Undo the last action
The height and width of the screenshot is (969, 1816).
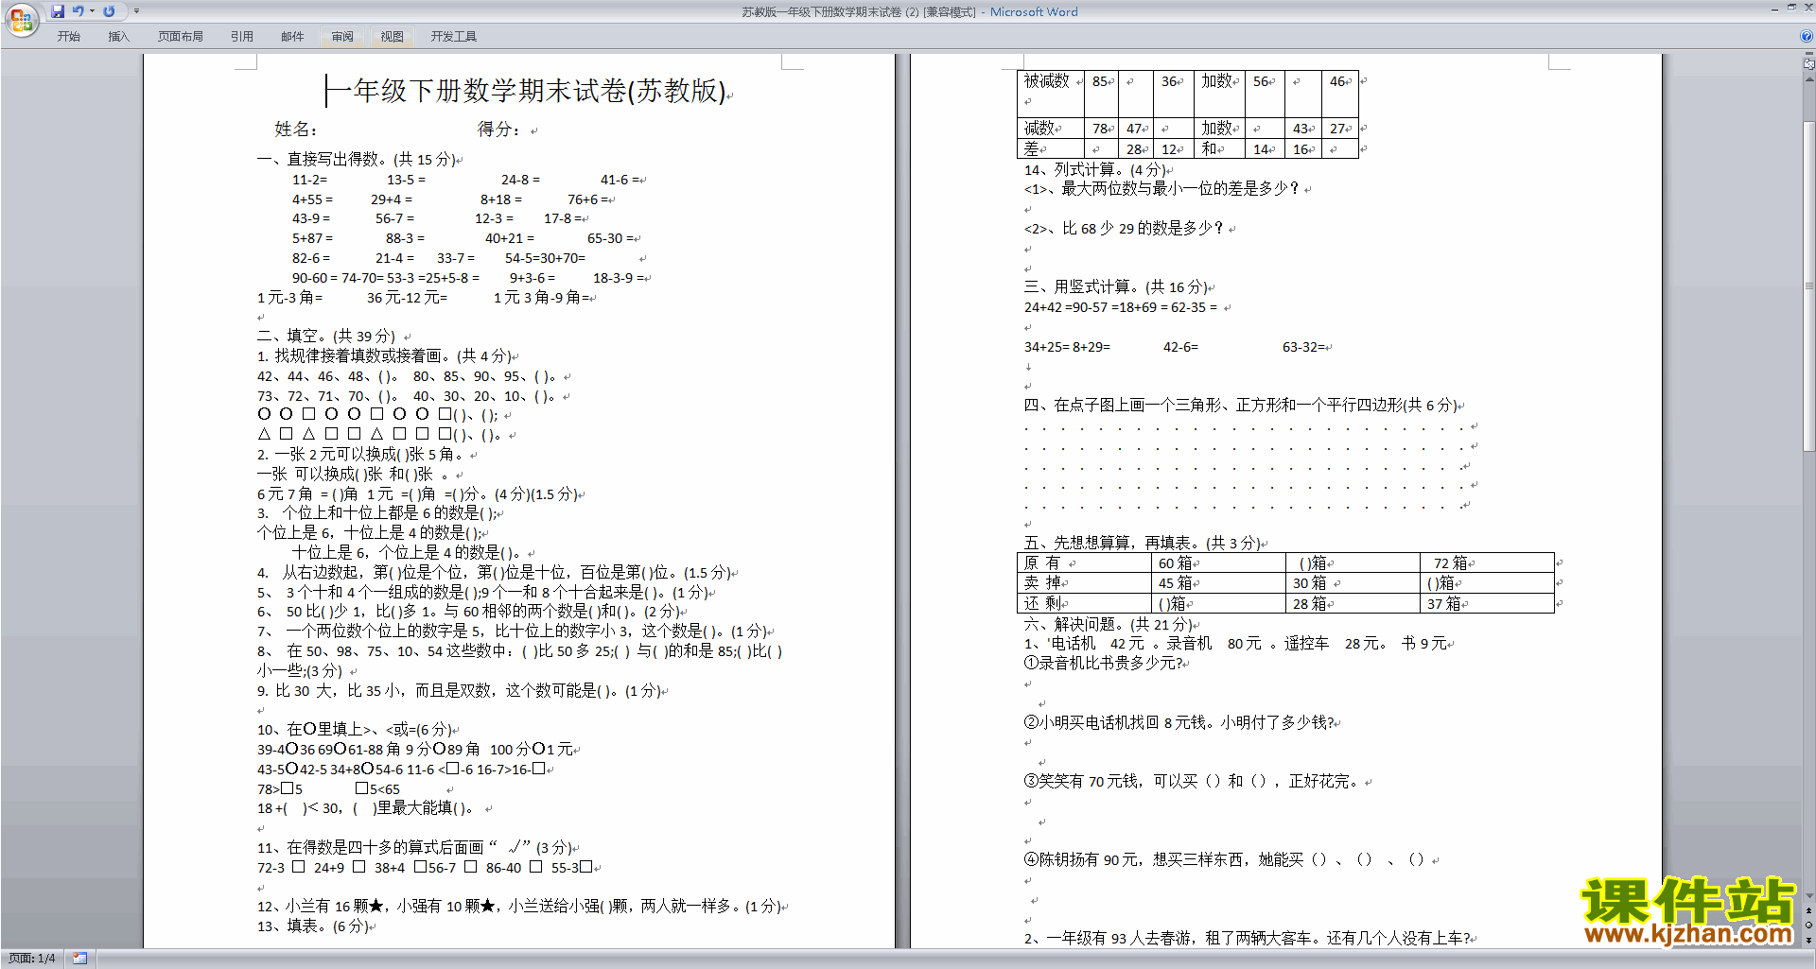(79, 11)
